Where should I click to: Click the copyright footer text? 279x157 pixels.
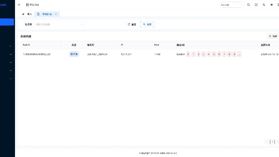pos(158,153)
